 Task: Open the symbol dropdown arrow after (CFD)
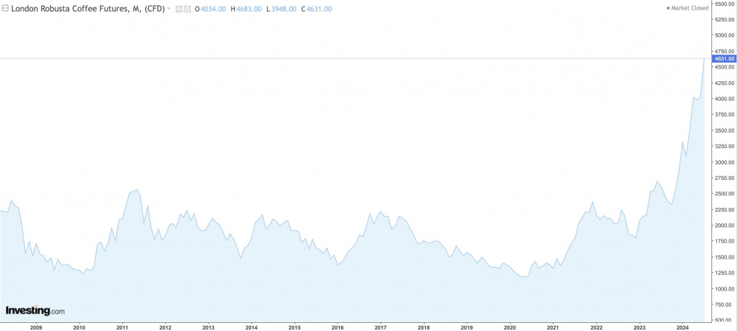(169, 8)
